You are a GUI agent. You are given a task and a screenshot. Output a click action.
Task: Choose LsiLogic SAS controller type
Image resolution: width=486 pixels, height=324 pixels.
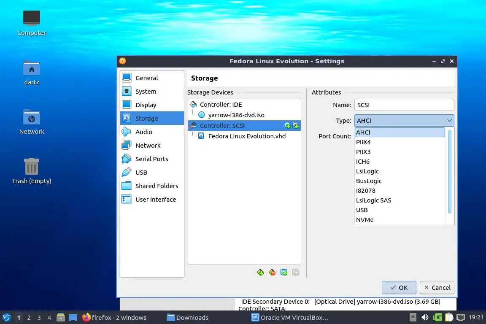400,200
